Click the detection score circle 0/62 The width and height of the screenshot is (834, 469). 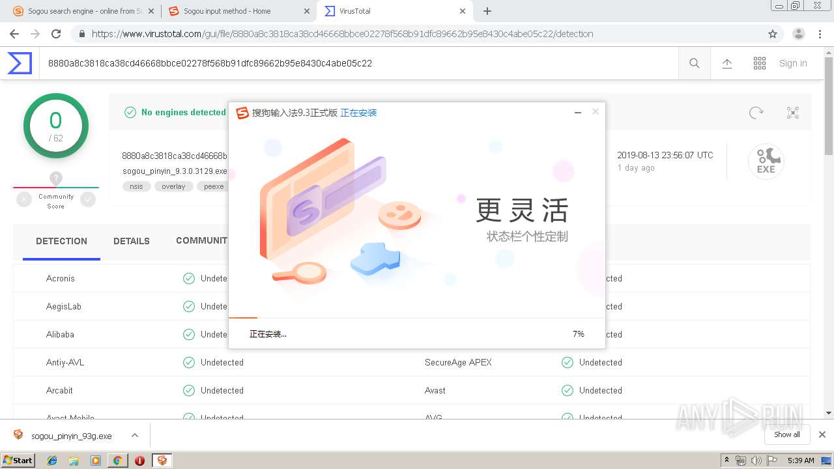56,126
